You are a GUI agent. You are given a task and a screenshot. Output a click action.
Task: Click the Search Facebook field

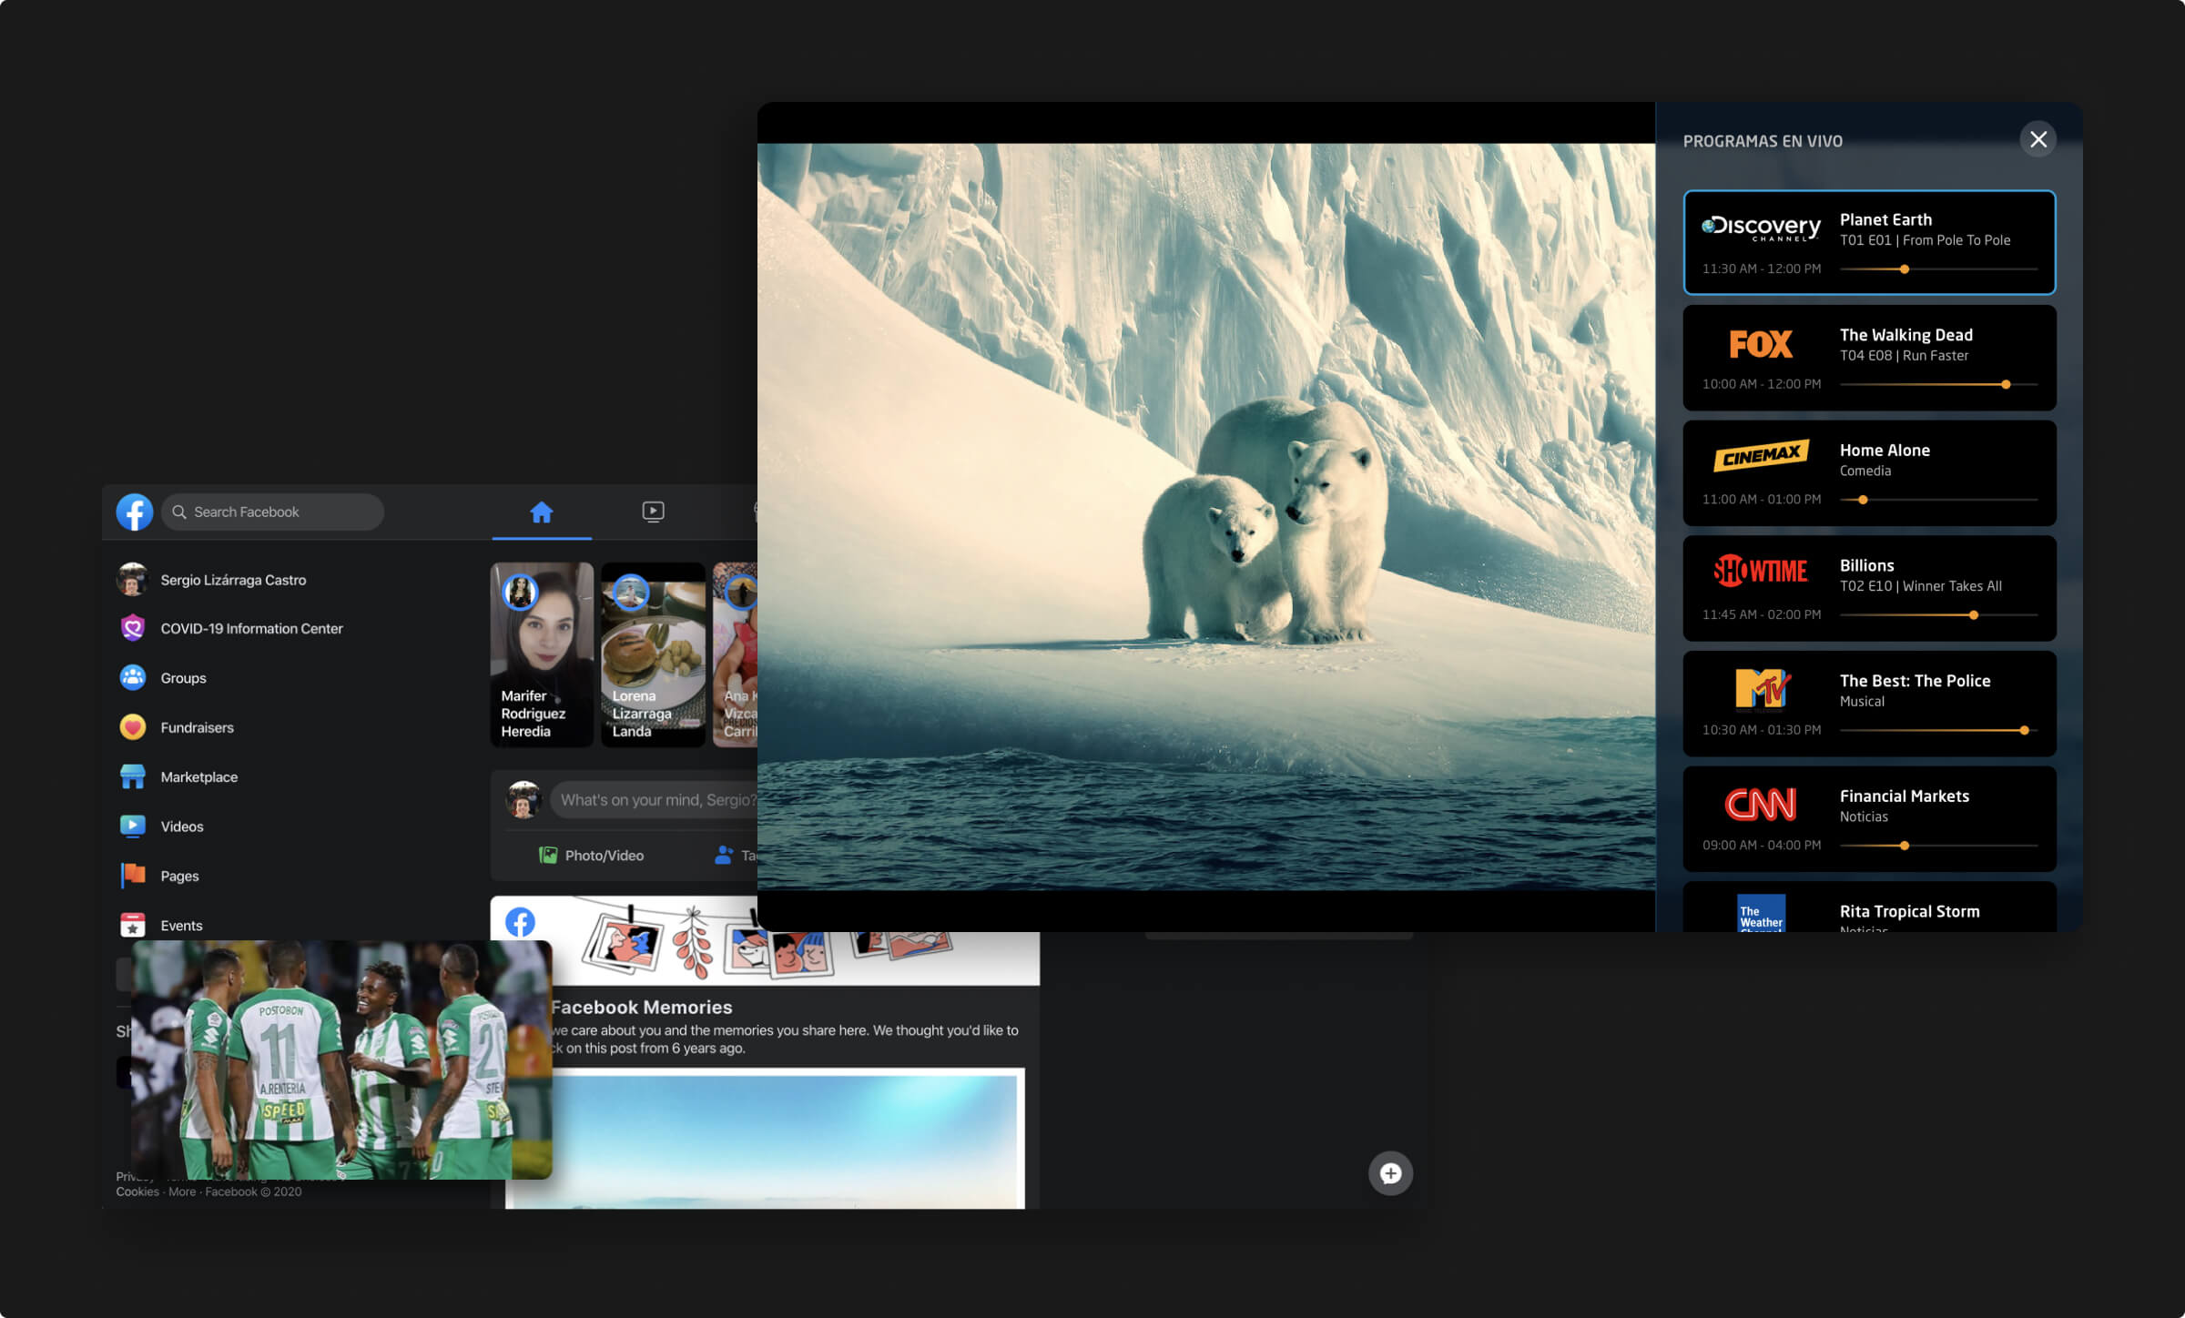[273, 512]
